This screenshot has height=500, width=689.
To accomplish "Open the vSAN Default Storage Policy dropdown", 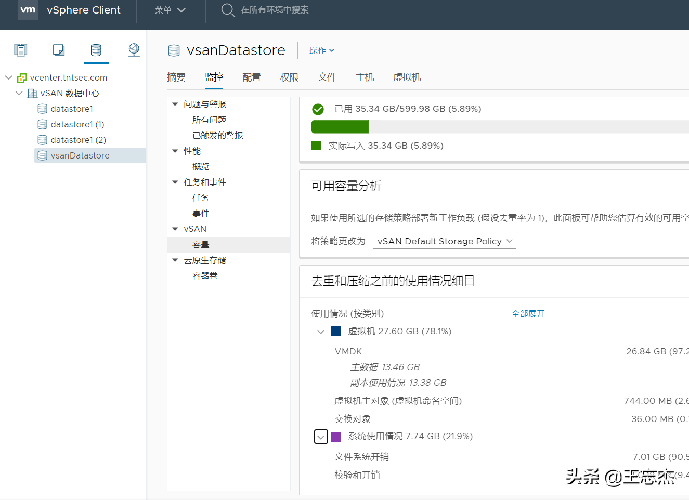I will tap(445, 241).
